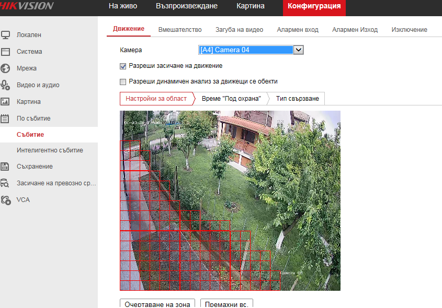Image resolution: width=442 pixels, height=308 pixels.
Task: Enable Разреши динамичен анализ checkbox
Action: coord(123,82)
